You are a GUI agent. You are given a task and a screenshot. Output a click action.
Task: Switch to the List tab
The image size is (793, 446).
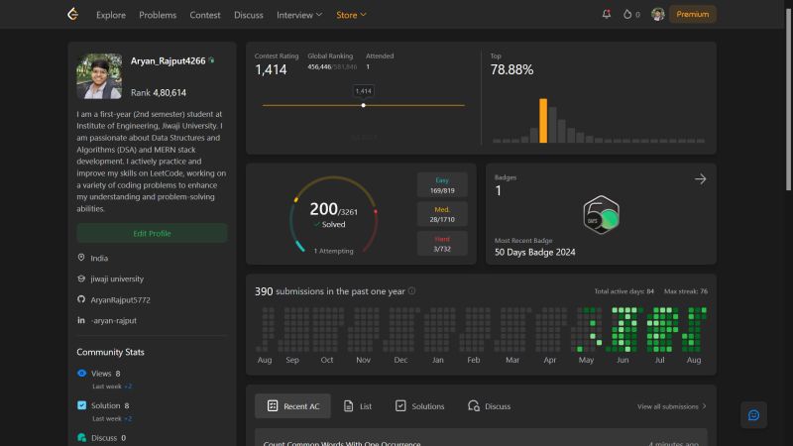[358, 406]
